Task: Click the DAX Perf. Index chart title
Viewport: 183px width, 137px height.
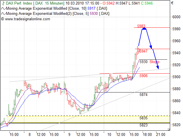Action: [x=35, y=3]
